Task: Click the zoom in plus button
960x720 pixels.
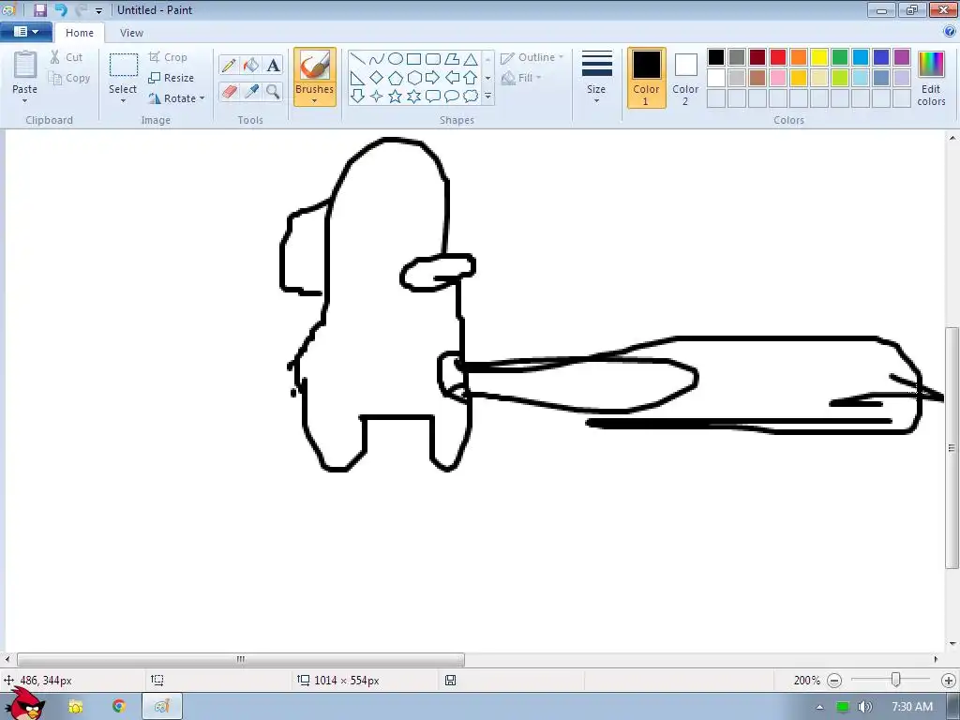Action: [949, 681]
